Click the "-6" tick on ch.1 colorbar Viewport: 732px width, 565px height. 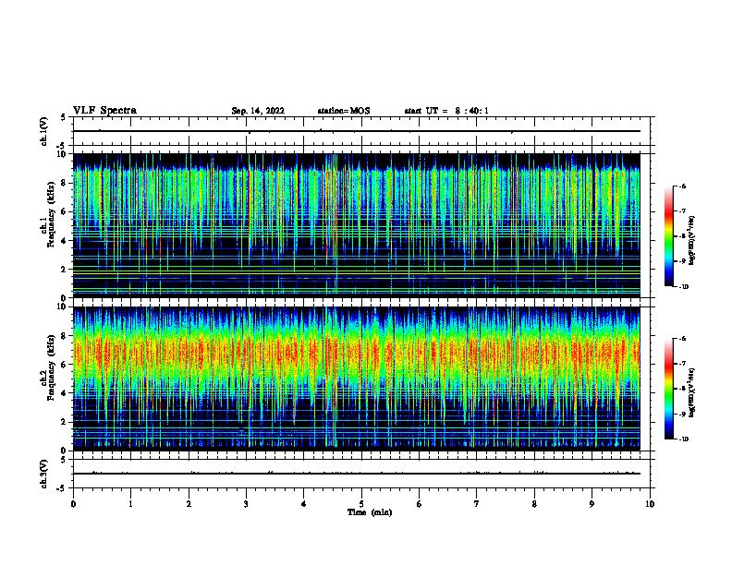683,186
